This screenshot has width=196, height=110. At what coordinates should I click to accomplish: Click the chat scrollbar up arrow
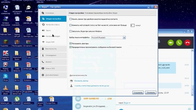[x=192, y=50]
